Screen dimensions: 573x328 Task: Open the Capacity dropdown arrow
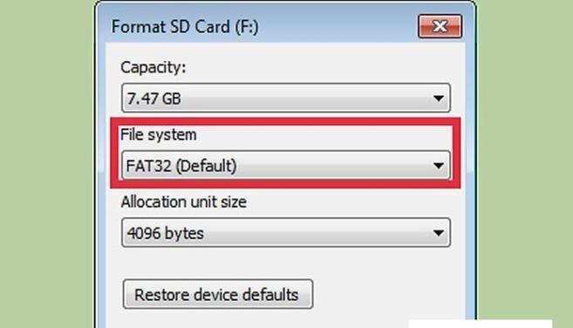439,98
